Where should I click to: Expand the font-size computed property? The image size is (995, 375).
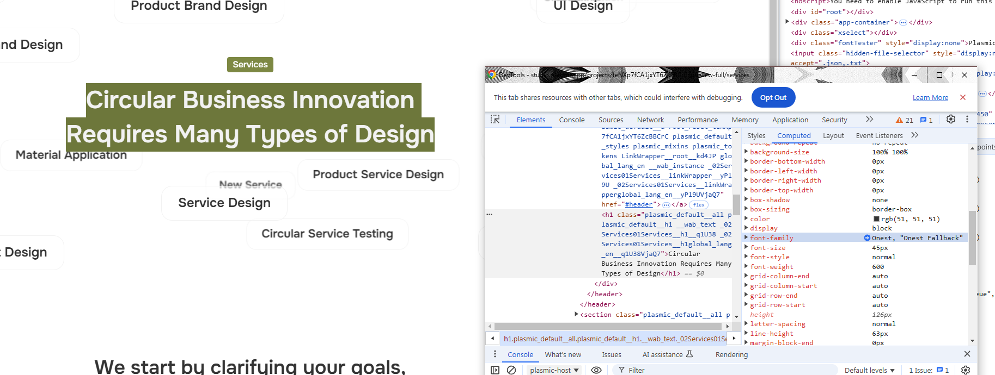point(746,248)
